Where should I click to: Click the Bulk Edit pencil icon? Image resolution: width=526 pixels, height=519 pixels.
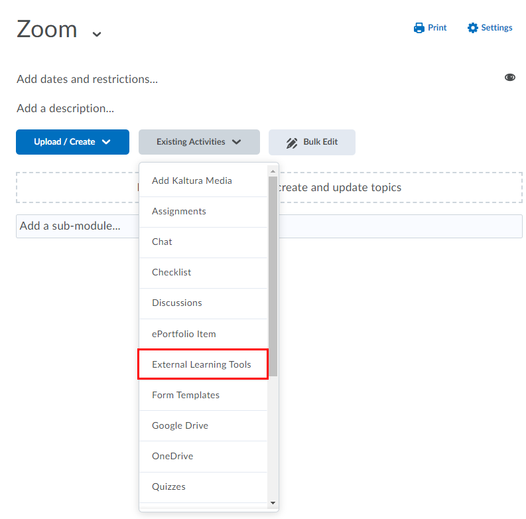(292, 143)
